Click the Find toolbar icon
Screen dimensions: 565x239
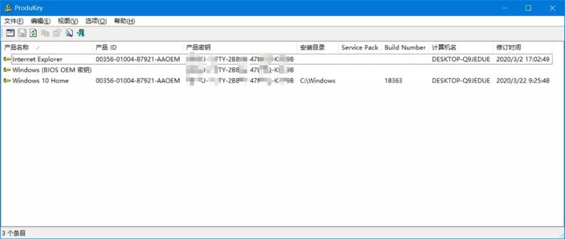(x=69, y=33)
